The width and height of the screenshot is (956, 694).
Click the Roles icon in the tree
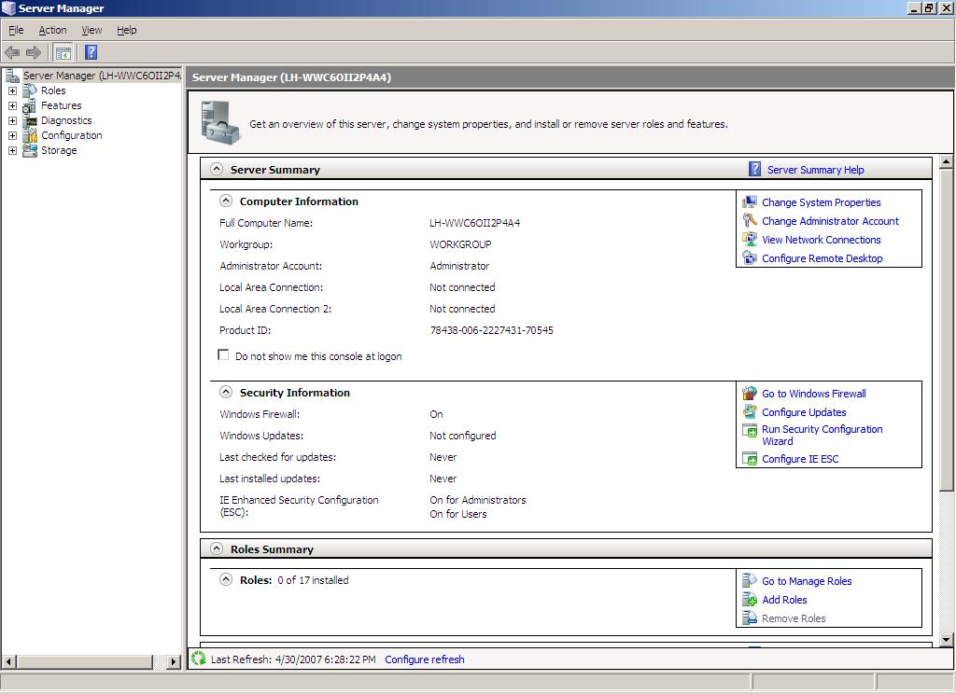(30, 90)
